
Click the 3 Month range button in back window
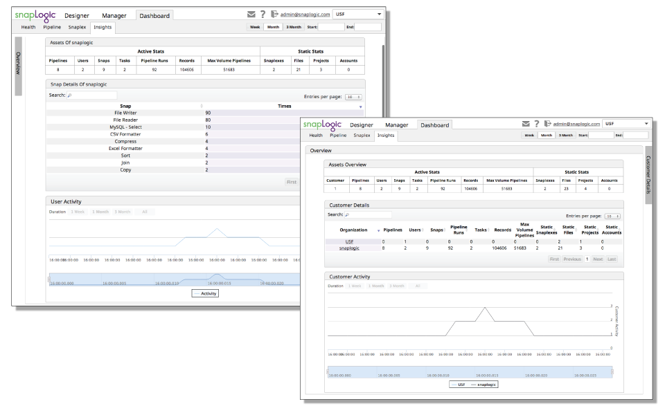[294, 27]
